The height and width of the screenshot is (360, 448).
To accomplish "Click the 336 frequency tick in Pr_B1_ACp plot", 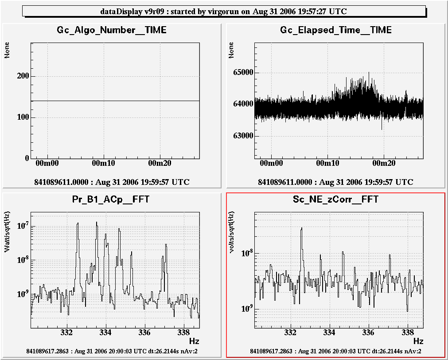I will (x=144, y=333).
